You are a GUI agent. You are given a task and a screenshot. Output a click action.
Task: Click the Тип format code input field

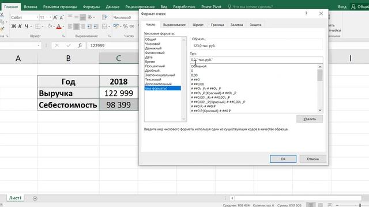[256, 60]
